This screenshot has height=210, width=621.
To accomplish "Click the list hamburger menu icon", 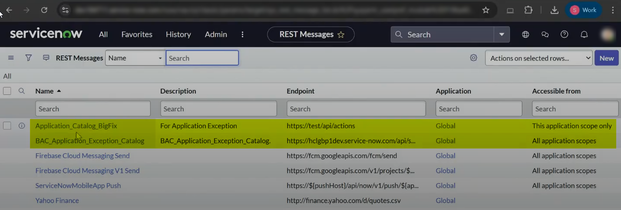I will (11, 58).
